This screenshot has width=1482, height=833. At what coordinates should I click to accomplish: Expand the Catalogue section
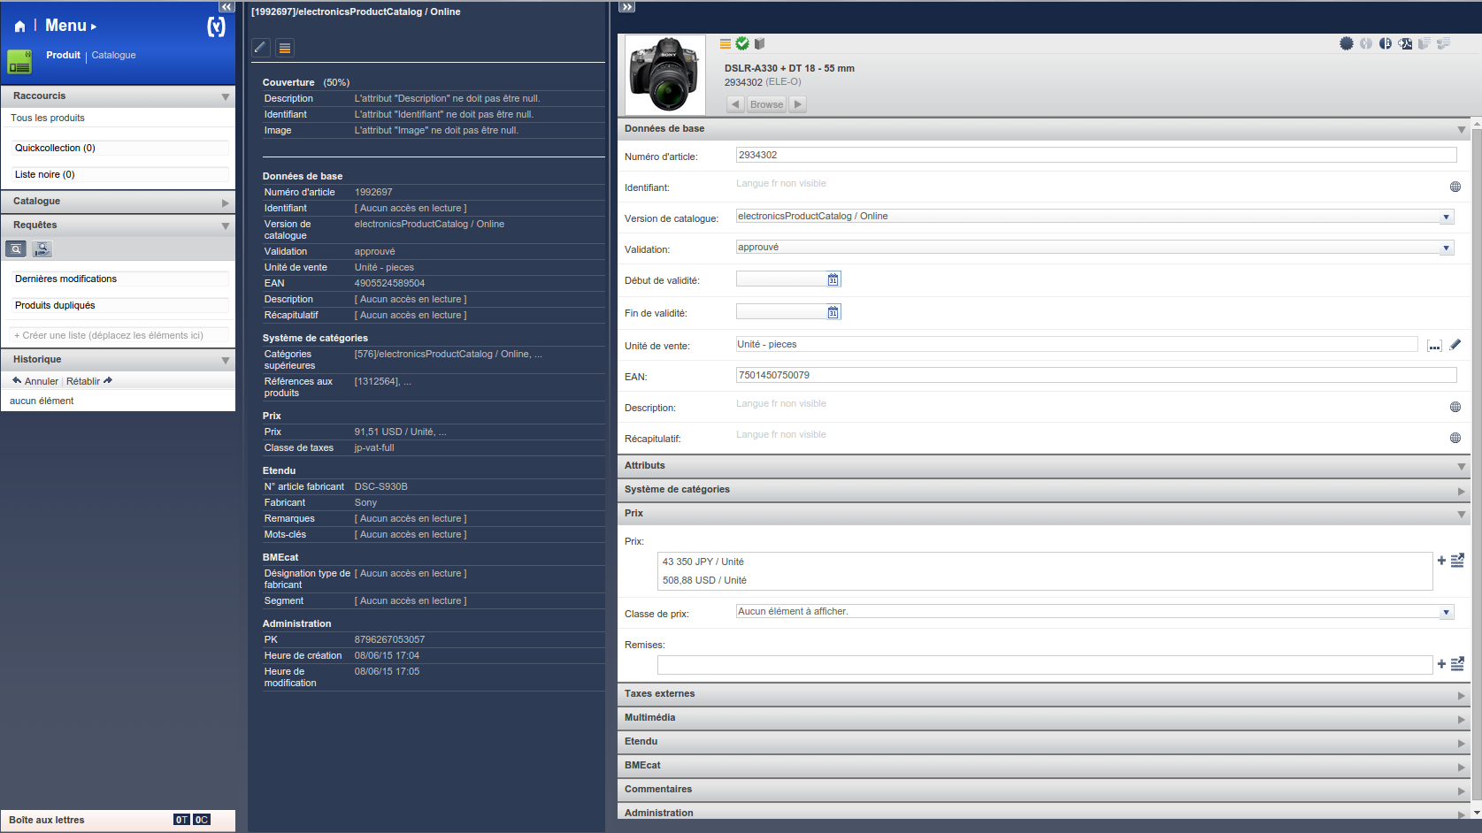coord(225,203)
